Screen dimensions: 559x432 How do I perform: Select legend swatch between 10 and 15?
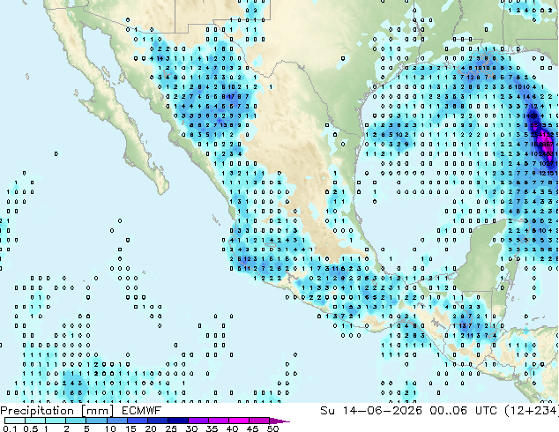tap(116, 421)
